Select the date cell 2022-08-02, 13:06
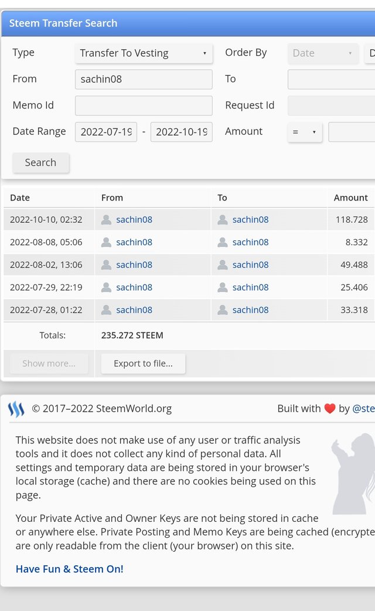 [46, 265]
